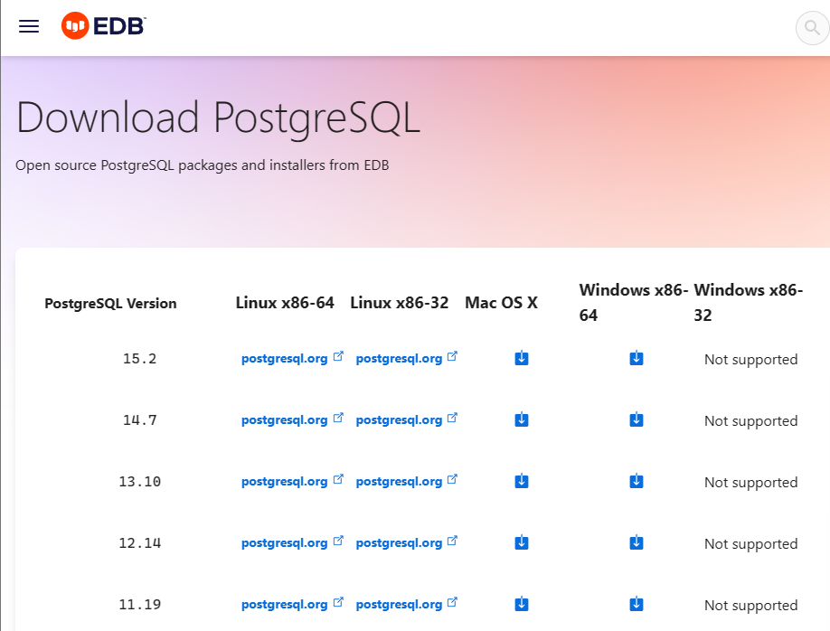The width and height of the screenshot is (830, 631).
Task: Download PostgreSQL 12.14 for Windows x86-64
Action: click(637, 542)
